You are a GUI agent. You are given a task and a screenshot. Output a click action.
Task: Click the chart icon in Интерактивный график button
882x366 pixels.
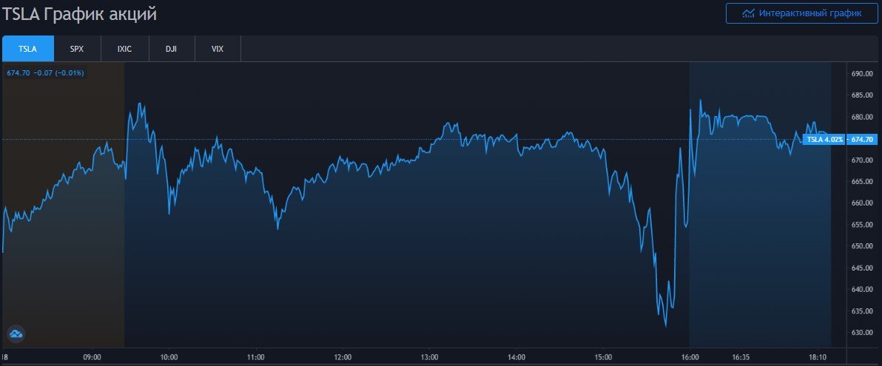[747, 13]
